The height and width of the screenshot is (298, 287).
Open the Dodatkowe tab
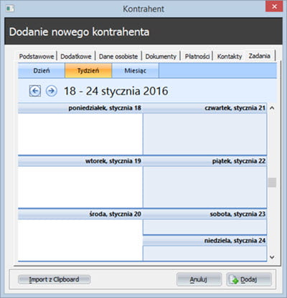pos(76,57)
